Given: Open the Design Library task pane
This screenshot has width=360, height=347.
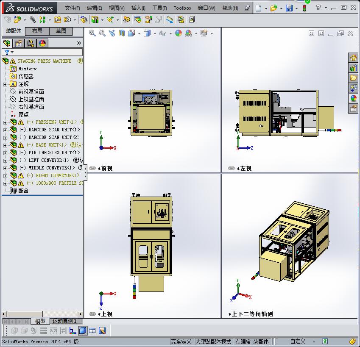Looking at the screenshot, I should 353,68.
